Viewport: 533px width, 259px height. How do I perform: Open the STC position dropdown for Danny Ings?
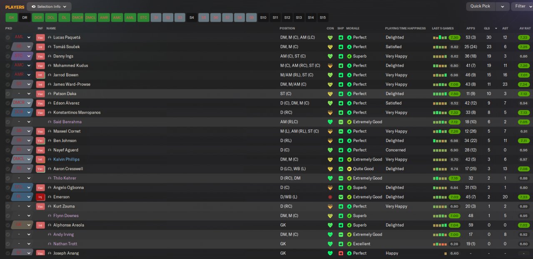coord(22,56)
